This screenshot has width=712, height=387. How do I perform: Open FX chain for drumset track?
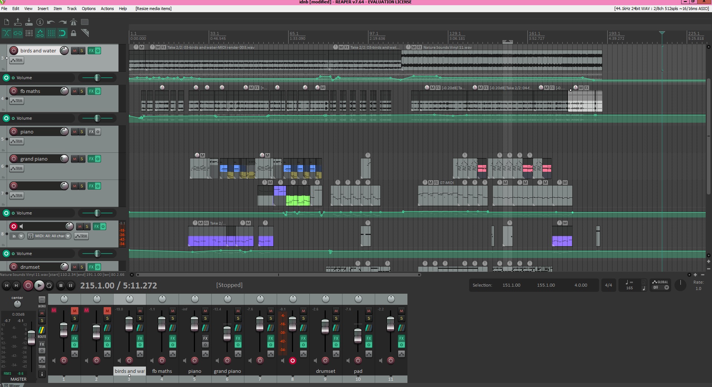(x=91, y=267)
